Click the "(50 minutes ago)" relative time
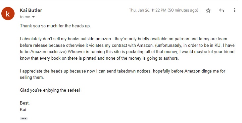The height and width of the screenshot is (123, 242). click(x=183, y=10)
